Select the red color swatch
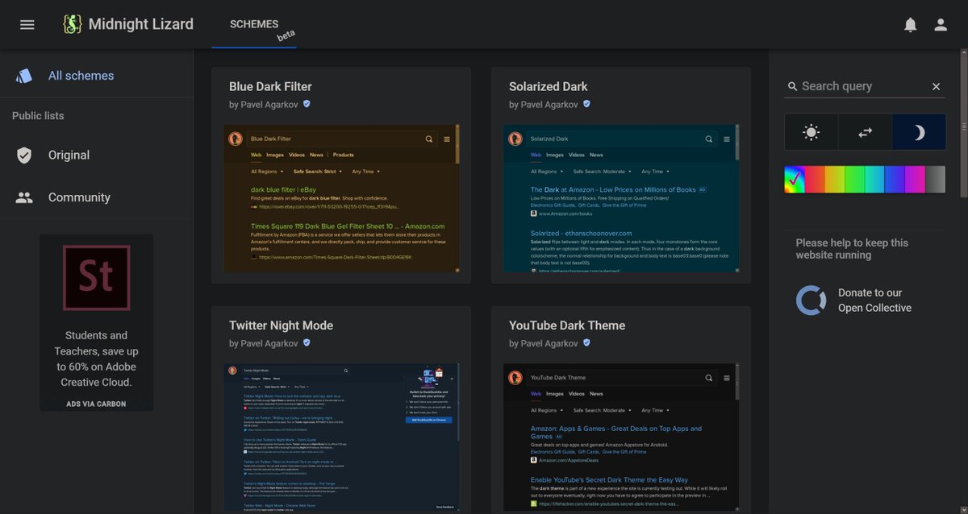This screenshot has height=514, width=968. click(x=815, y=179)
